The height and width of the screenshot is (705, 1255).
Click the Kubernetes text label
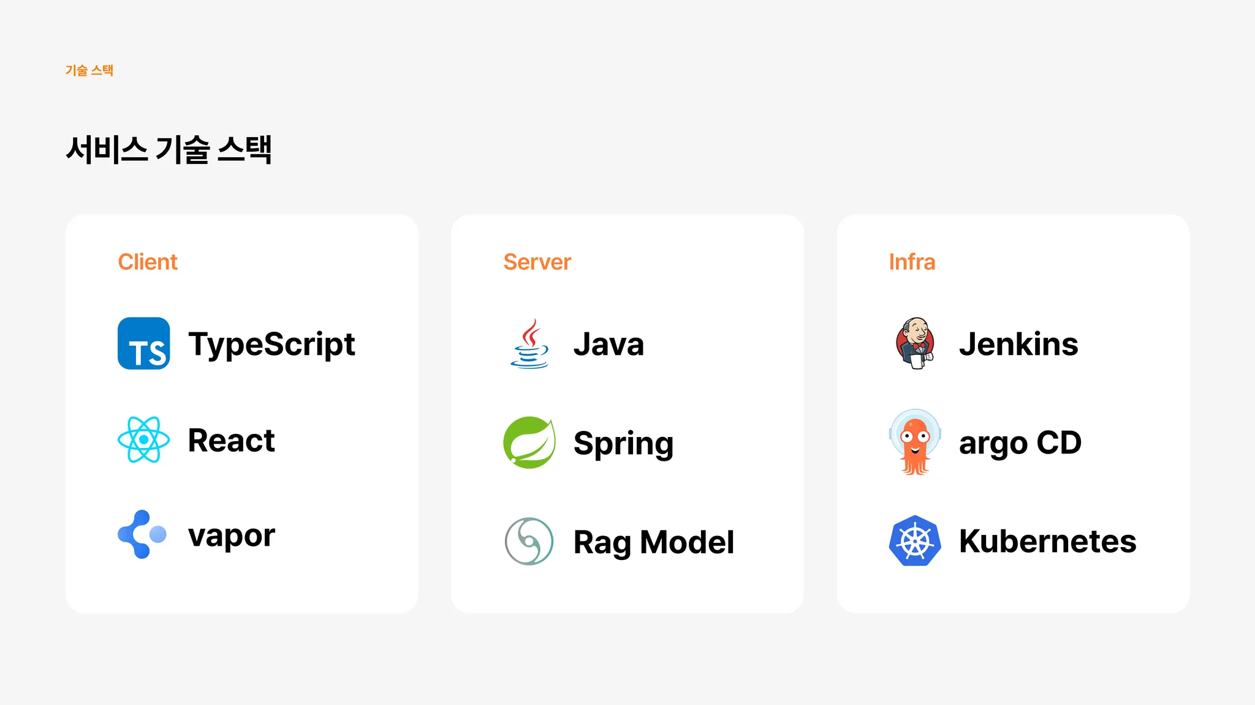click(1047, 541)
